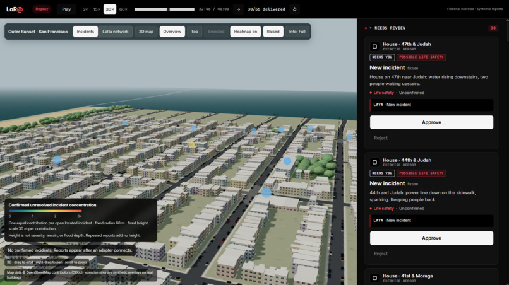Viewport: 509px width, 285px height.
Task: Toggle the Replay mode pill
Action: coord(42,9)
